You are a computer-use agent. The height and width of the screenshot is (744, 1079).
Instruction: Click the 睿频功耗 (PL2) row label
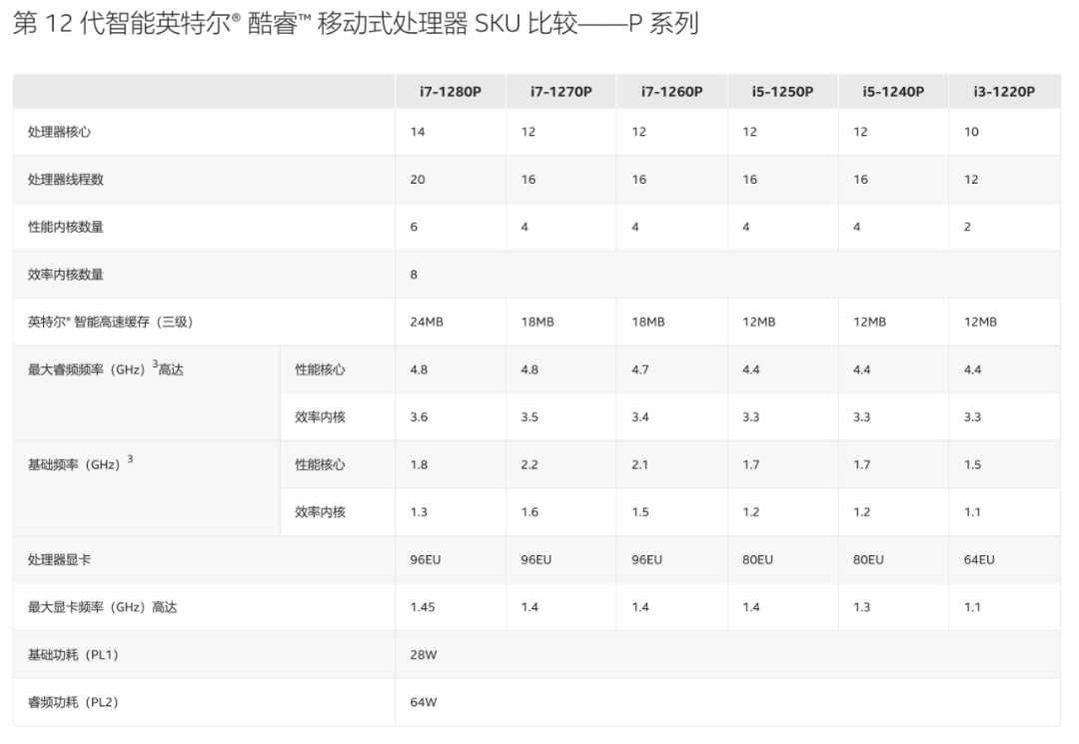pyautogui.click(x=73, y=702)
